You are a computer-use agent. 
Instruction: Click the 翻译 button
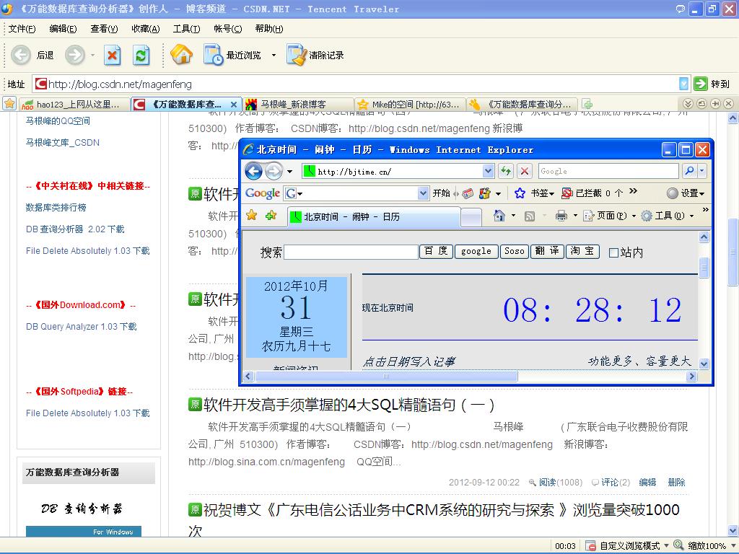pos(547,251)
